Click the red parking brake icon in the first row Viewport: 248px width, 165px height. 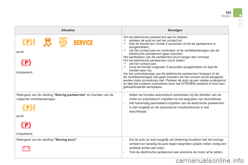[26, 63]
